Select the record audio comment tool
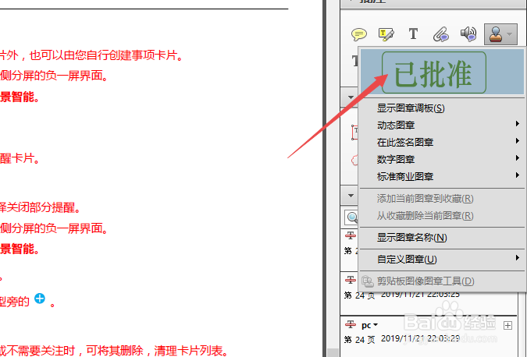 click(468, 34)
